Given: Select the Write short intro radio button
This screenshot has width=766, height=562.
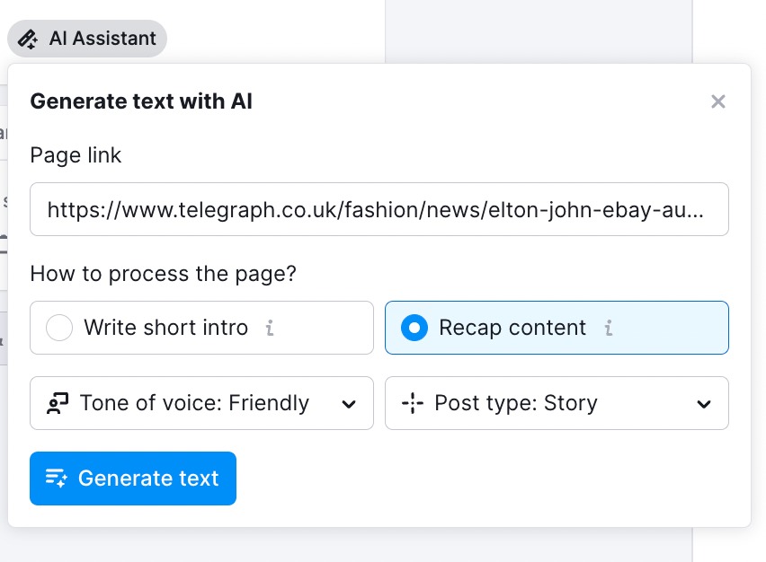Looking at the screenshot, I should pyautogui.click(x=59, y=328).
